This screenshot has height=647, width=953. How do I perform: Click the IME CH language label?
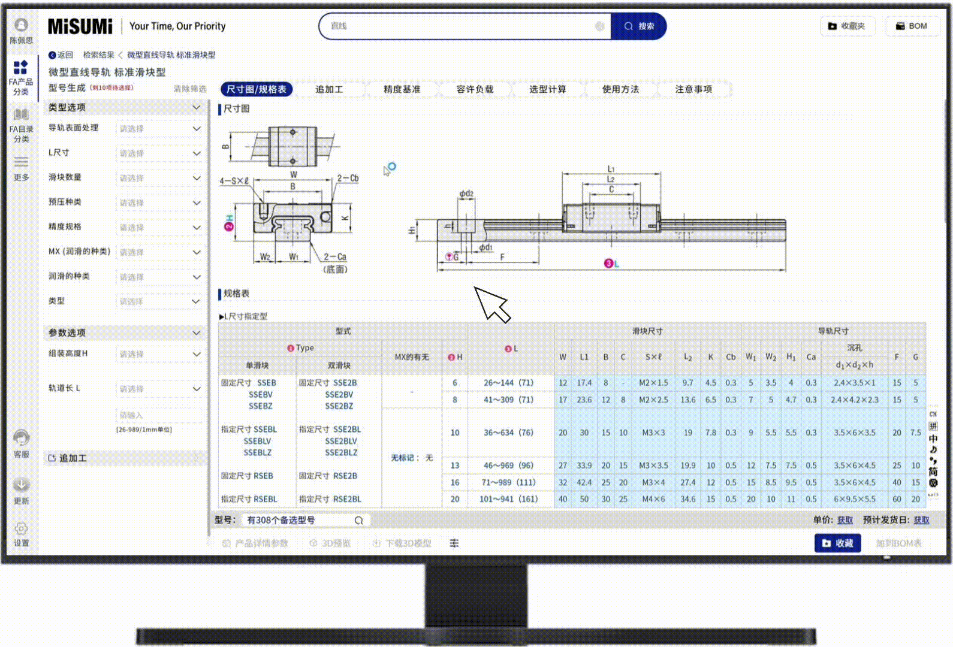(933, 415)
